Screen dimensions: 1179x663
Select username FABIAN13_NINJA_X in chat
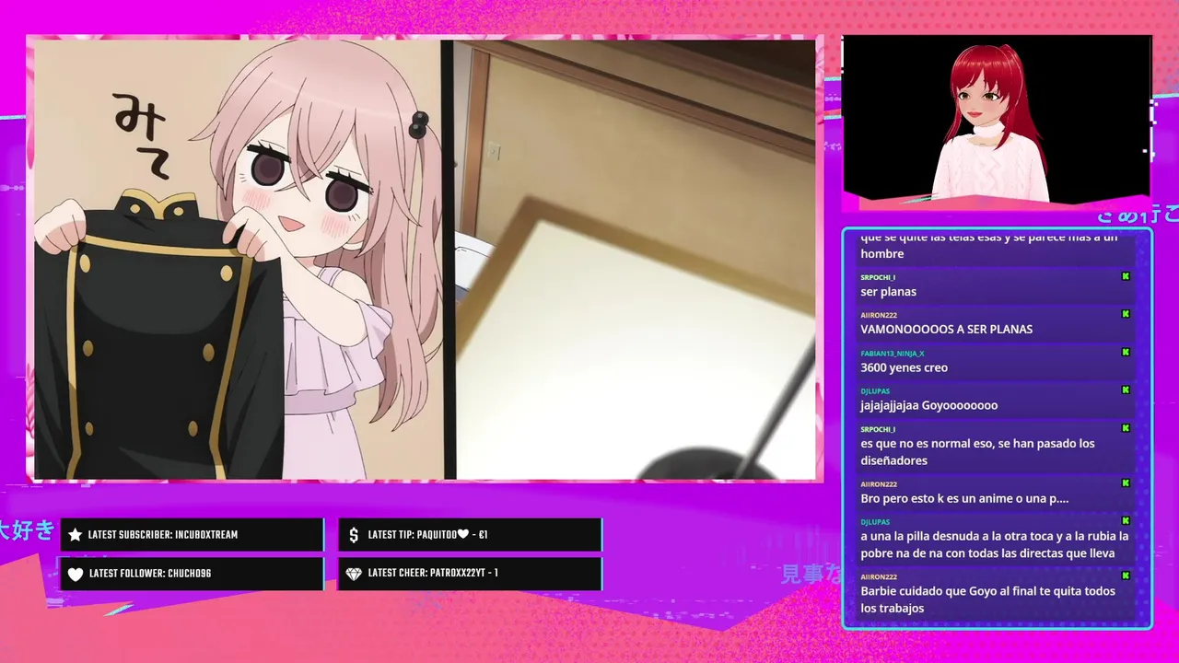point(893,354)
